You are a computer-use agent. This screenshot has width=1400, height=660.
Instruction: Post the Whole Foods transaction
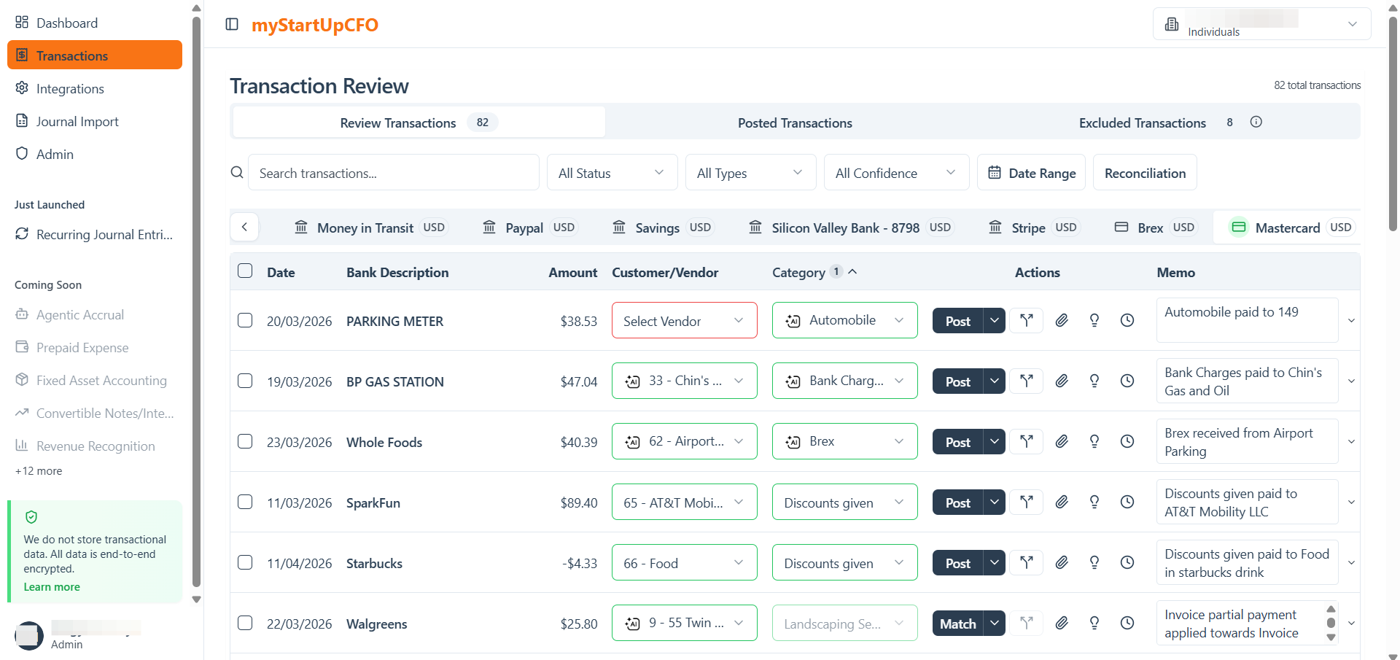(x=958, y=441)
